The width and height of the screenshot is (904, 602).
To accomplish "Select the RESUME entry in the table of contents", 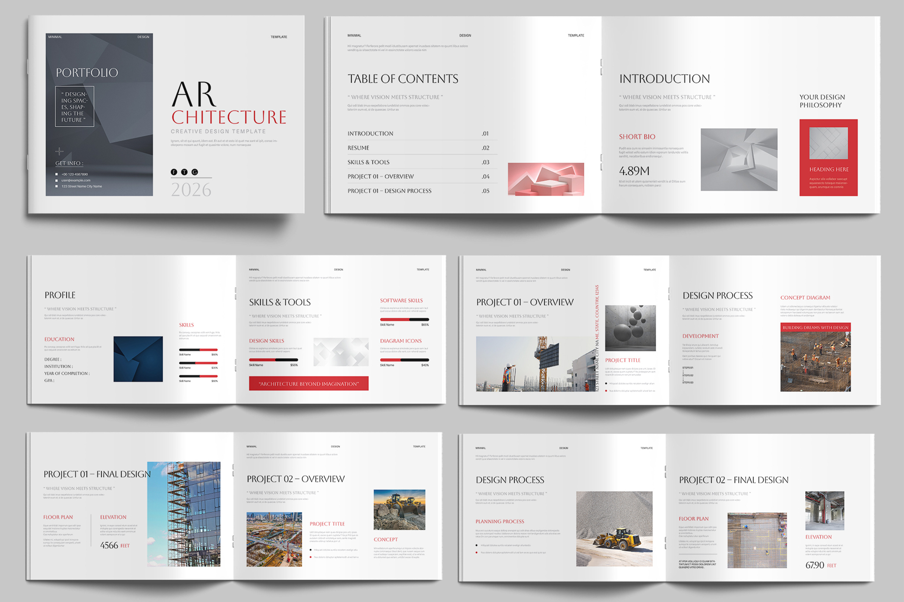I will [358, 148].
